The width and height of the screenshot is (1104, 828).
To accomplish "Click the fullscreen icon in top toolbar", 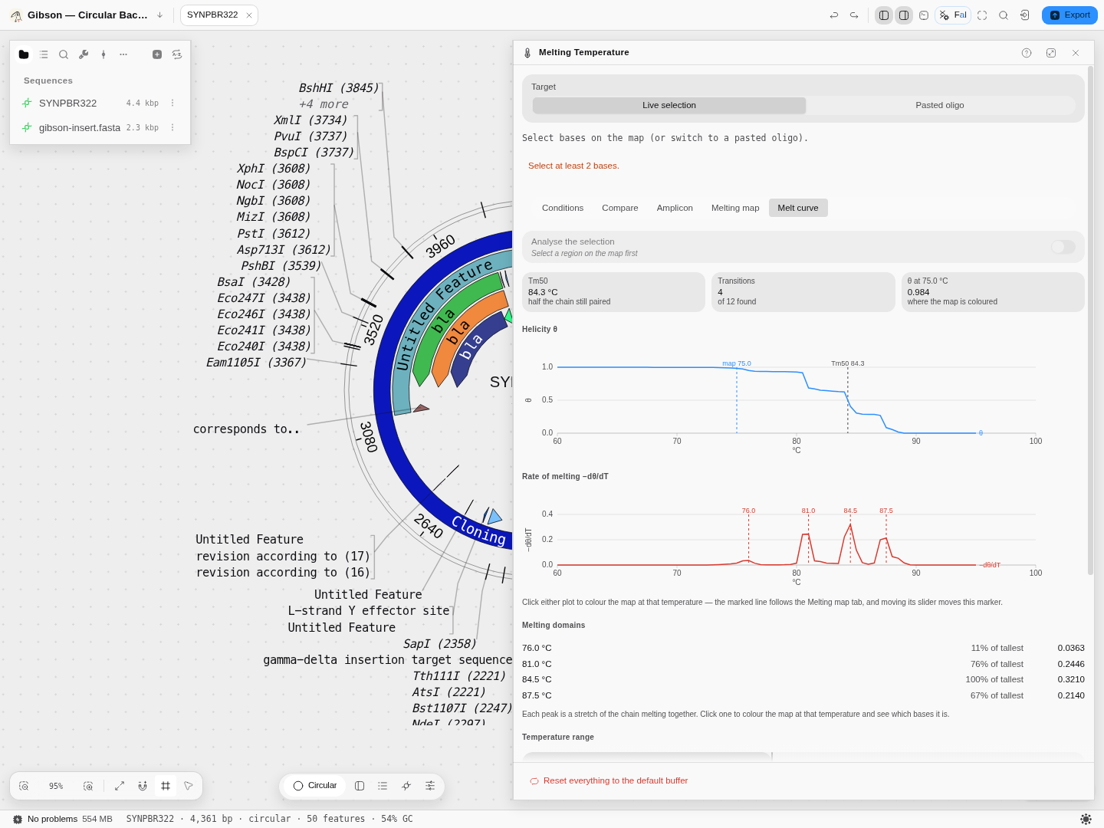I will tap(982, 15).
